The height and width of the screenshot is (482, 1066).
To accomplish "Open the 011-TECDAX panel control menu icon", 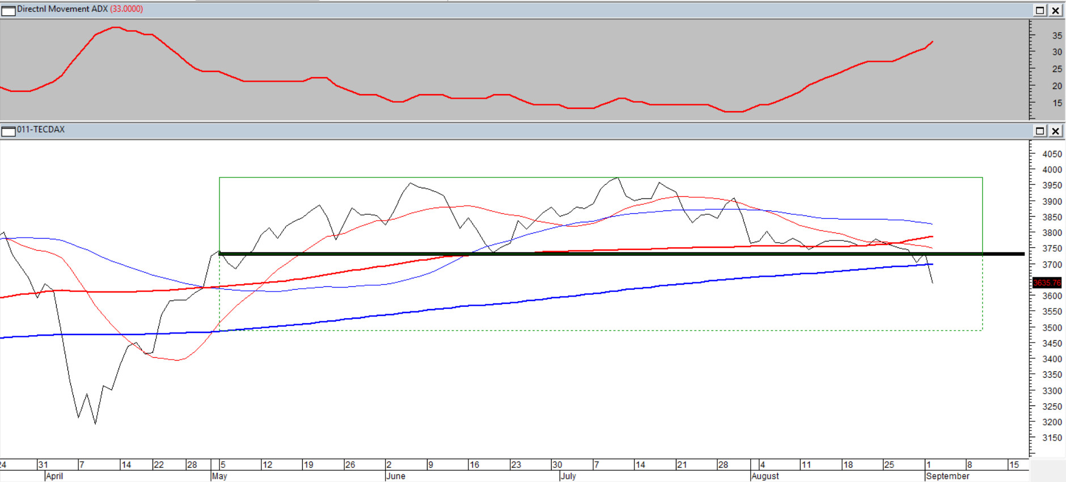I will [8, 131].
